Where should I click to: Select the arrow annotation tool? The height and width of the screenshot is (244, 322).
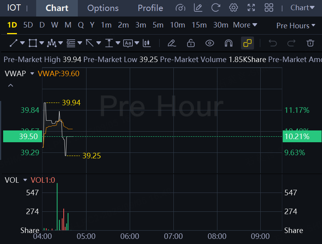coord(90,43)
